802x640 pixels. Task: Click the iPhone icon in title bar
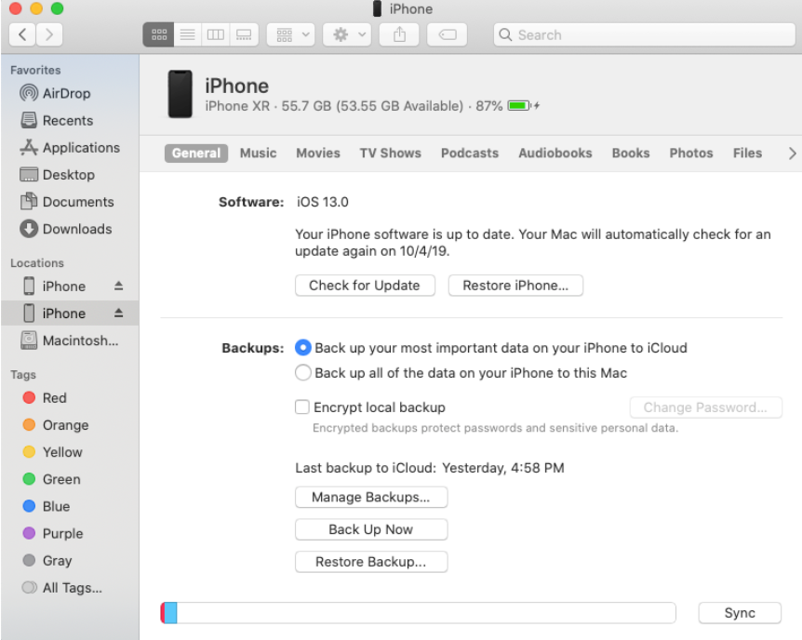click(x=378, y=8)
